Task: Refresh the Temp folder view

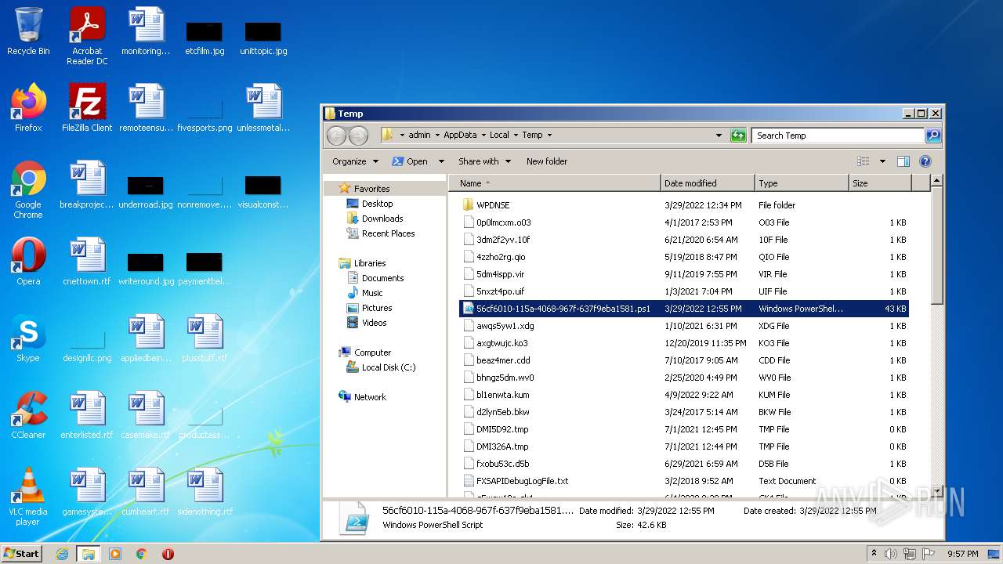Action: point(737,136)
